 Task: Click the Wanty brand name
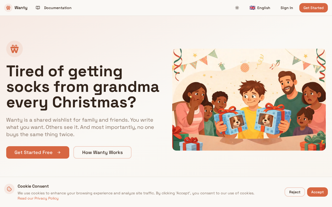coord(21,8)
